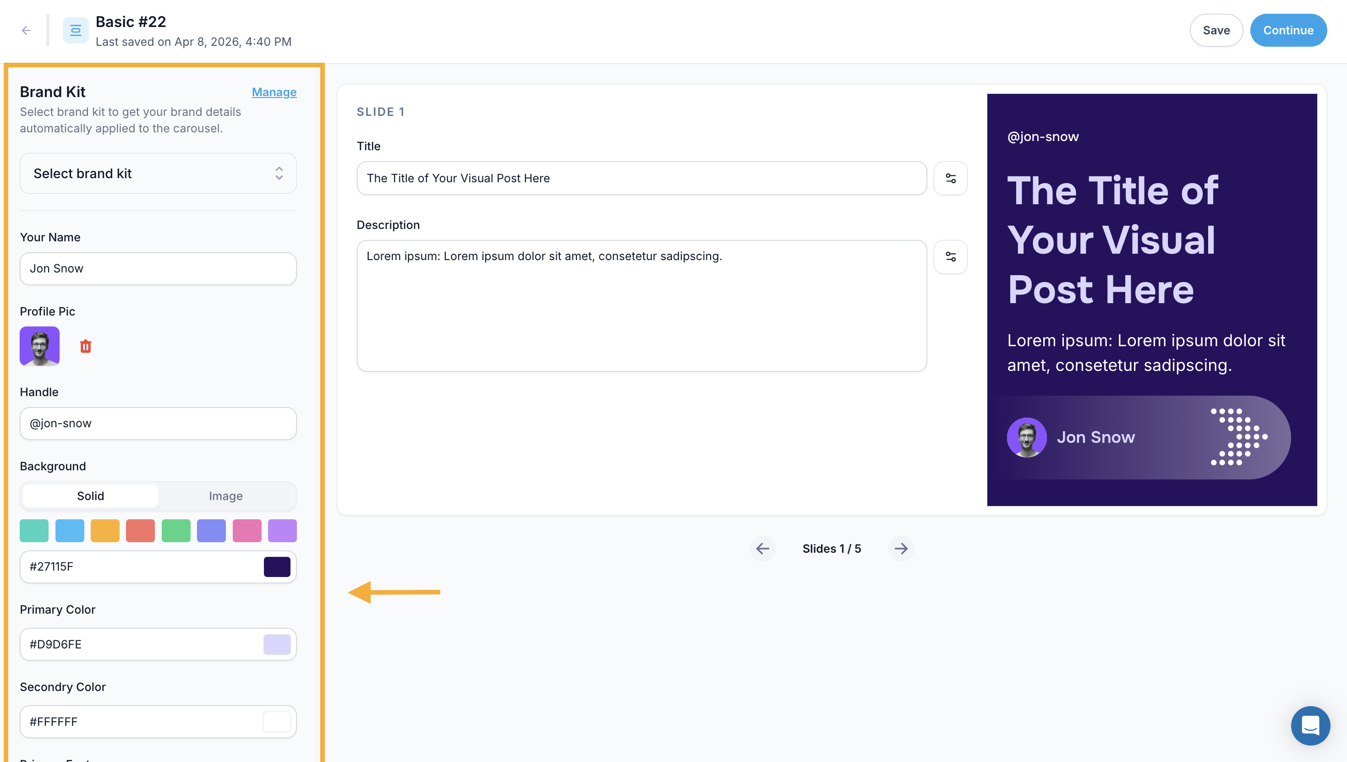Image resolution: width=1347 pixels, height=762 pixels.
Task: Click the Your Name input field
Action: (158, 268)
